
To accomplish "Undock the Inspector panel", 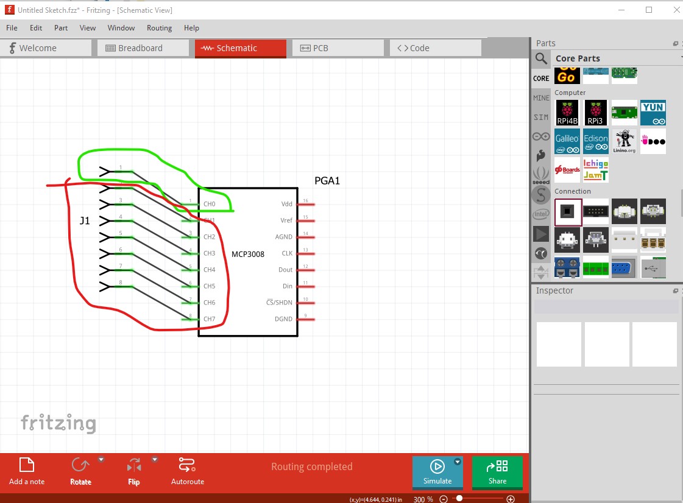I will tap(676, 291).
